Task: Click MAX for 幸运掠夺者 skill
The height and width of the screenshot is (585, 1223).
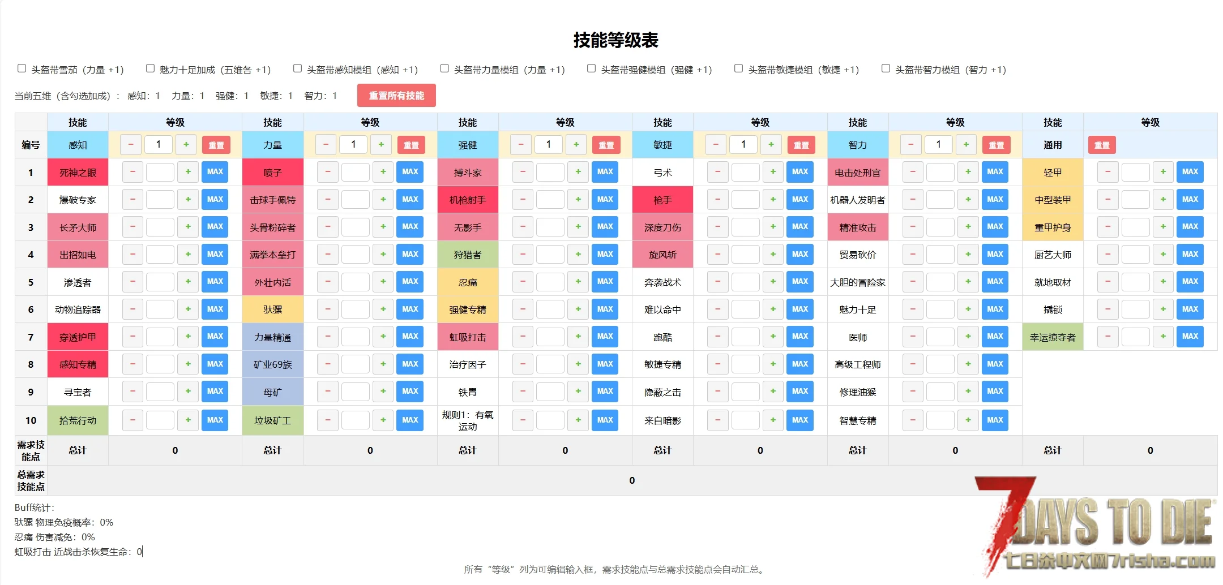Action: point(1190,337)
